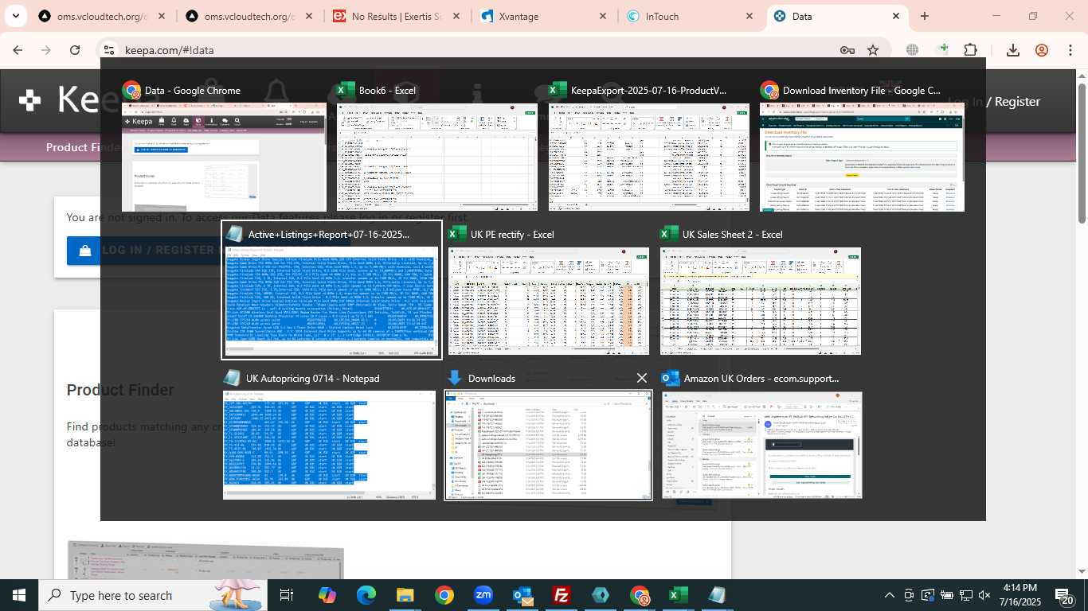Focus the keepa.com/#!data address bar
The image size is (1088, 611).
pos(478,50)
